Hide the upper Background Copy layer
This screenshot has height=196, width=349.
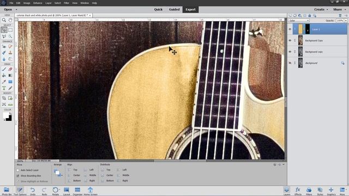(x=290, y=40)
